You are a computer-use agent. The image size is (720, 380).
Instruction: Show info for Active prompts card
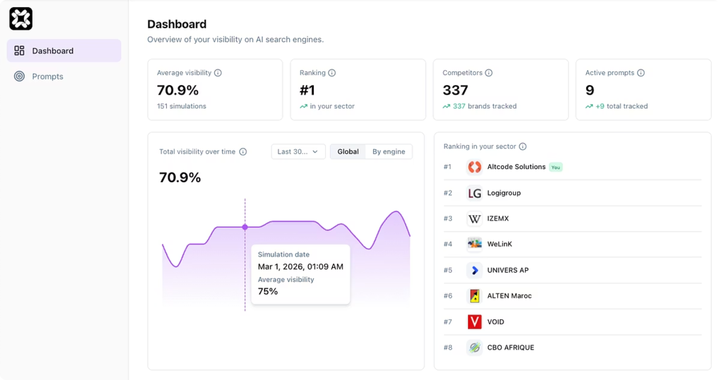tap(641, 73)
